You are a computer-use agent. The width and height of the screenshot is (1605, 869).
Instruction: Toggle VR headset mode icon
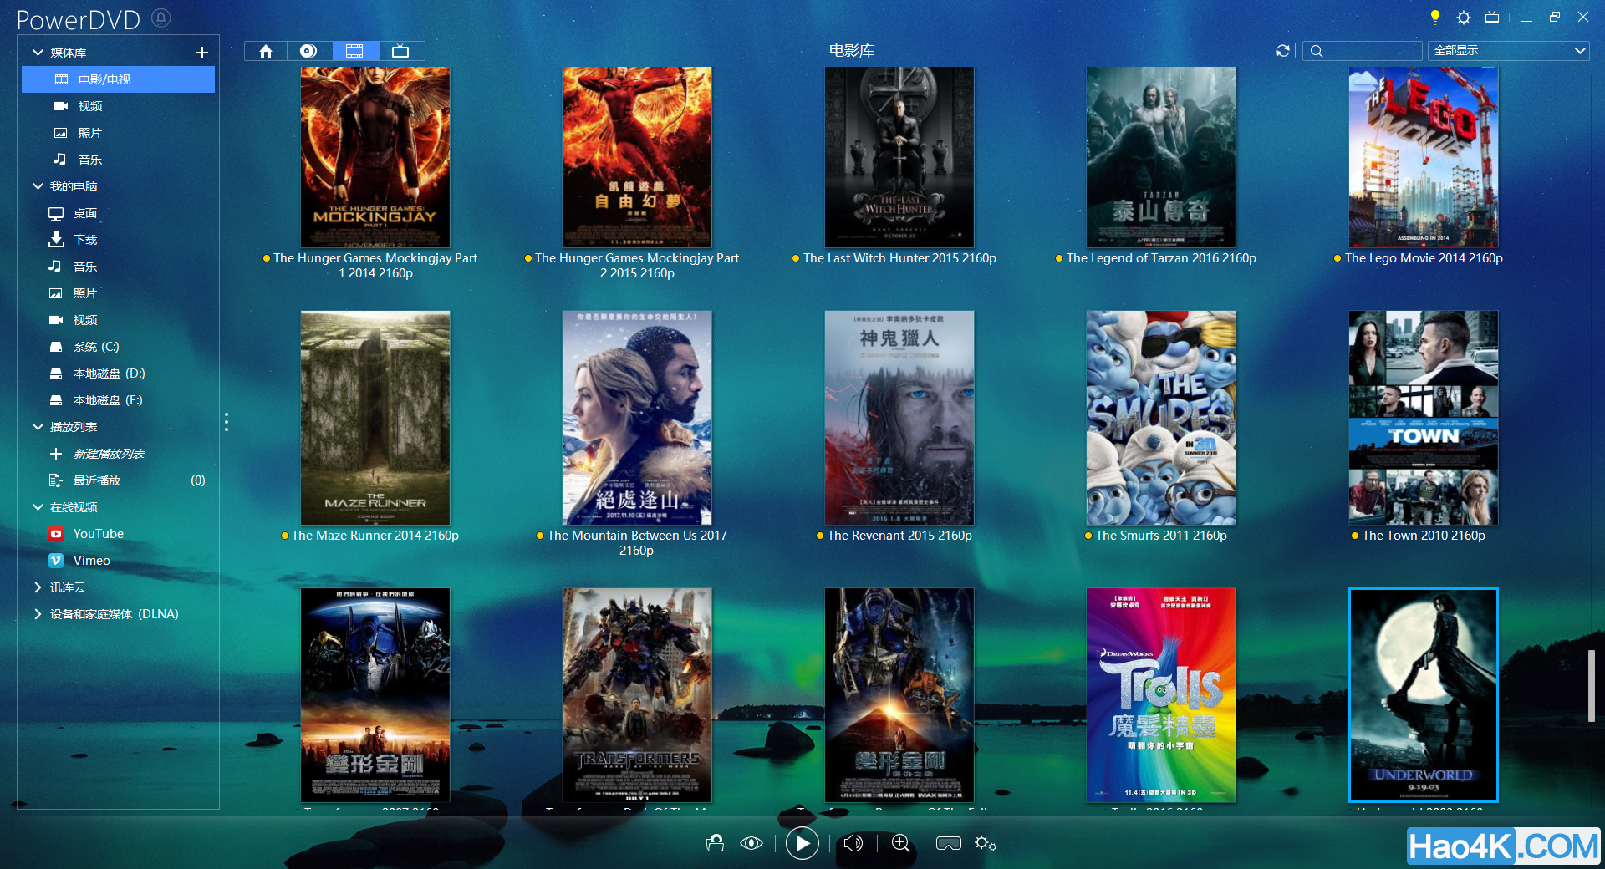click(948, 843)
